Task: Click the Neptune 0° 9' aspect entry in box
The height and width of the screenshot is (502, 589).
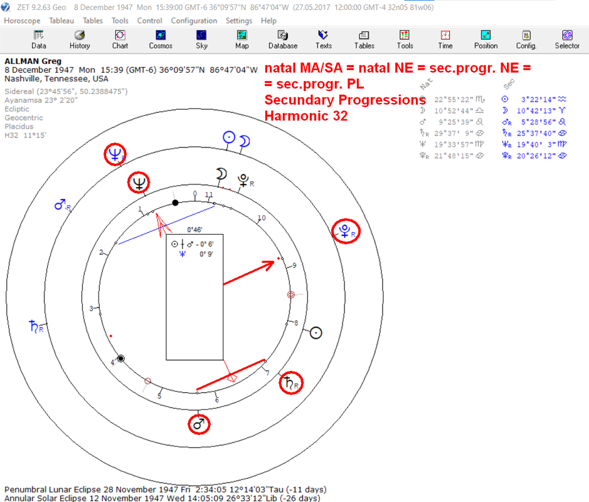Action: (x=196, y=254)
